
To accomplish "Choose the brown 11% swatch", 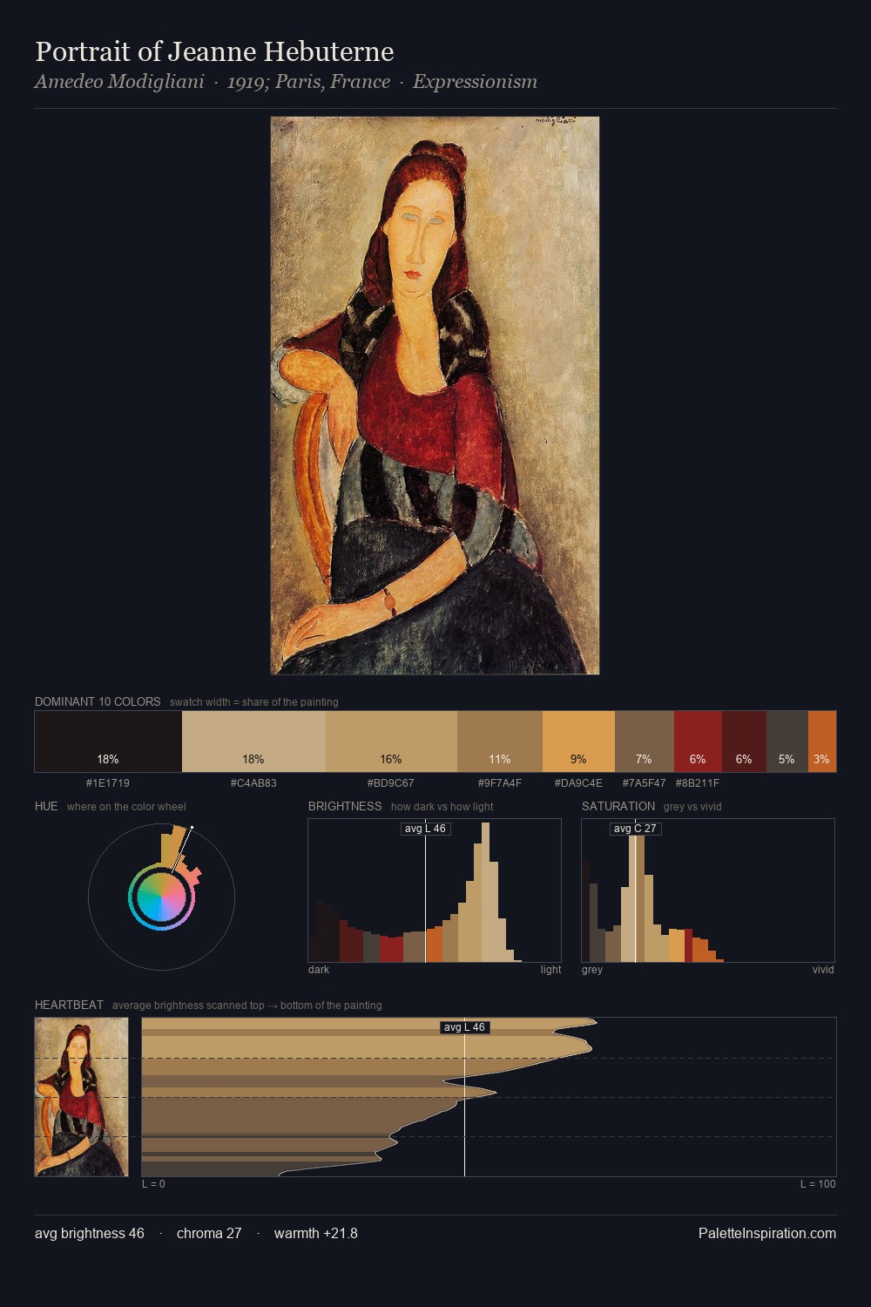I will 500,742.
